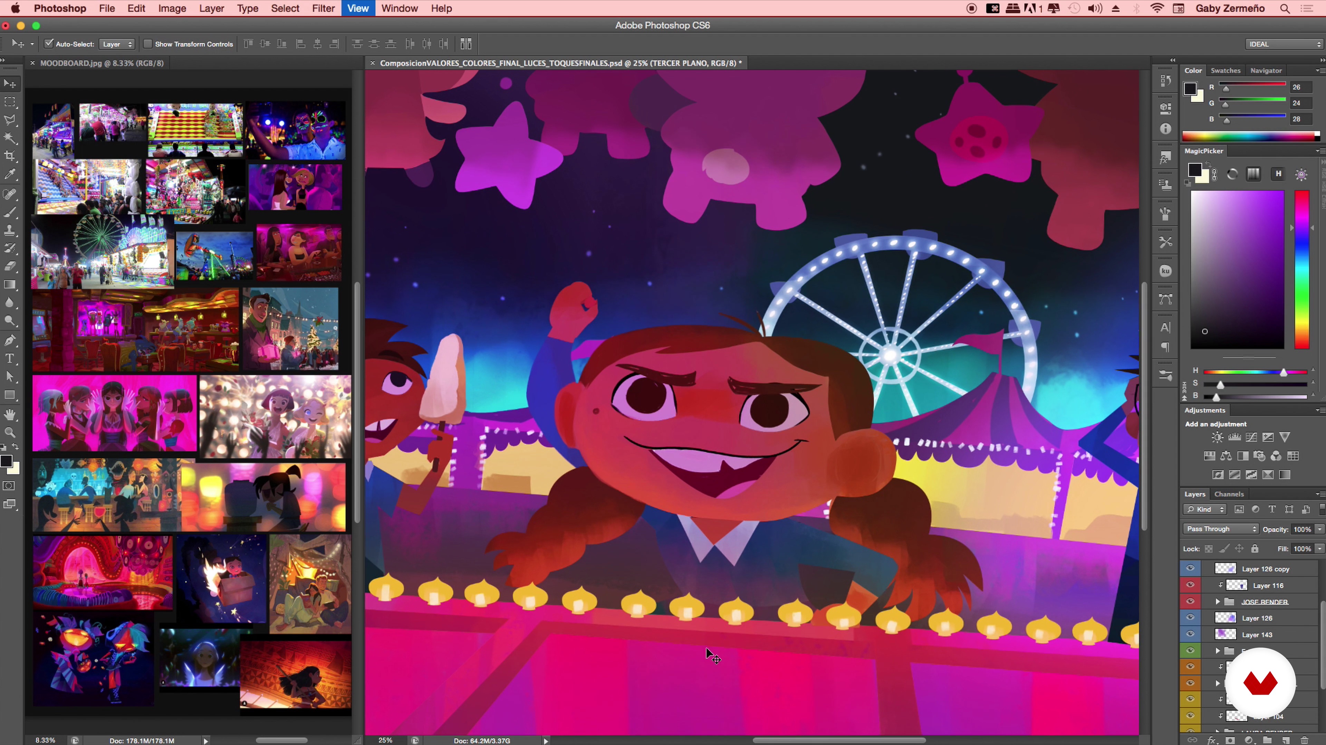Hide Layer 126 copy visibility eye
This screenshot has height=745, width=1326.
pos(1190,569)
